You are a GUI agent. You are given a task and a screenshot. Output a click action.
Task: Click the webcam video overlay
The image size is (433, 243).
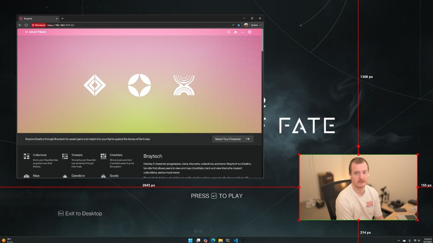pyautogui.click(x=359, y=187)
